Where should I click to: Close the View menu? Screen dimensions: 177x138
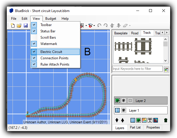coord(36,19)
